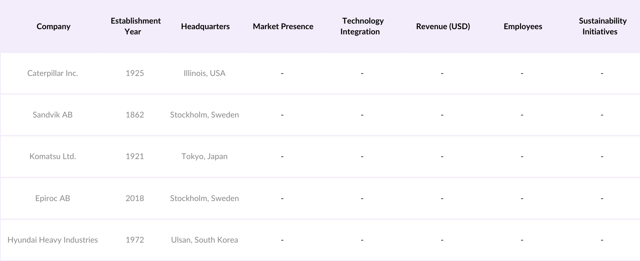Select Sandvik AB's Sustainability Initiatives cell
This screenshot has height=261, width=640.
tap(602, 115)
